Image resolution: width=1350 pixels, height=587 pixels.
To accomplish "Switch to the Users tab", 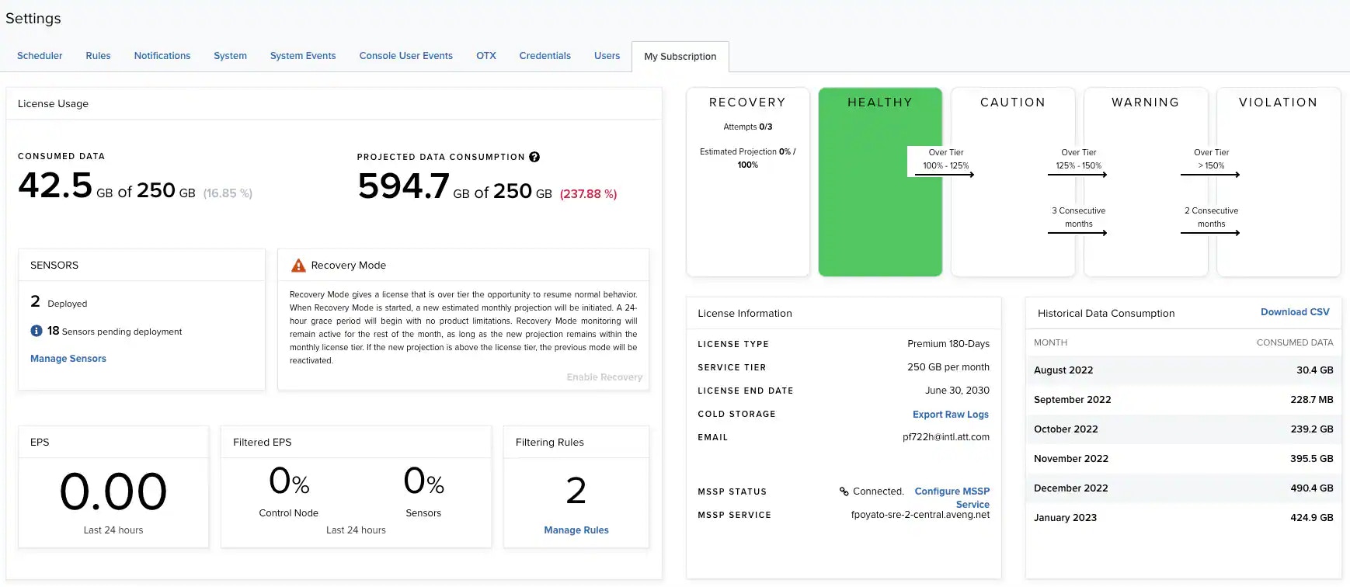I will pos(607,56).
